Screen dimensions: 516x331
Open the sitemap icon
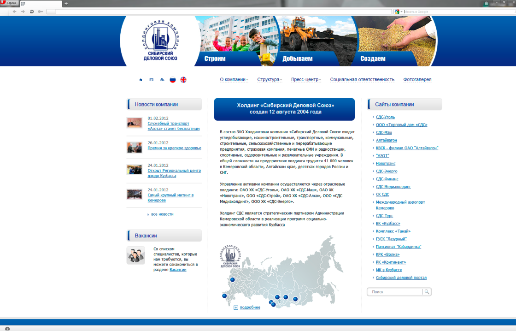pyautogui.click(x=162, y=80)
